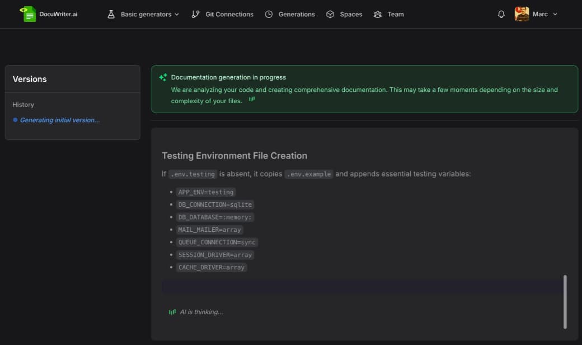582x345 pixels.
Task: Click the cube icon beside Spaces
Action: pos(330,14)
